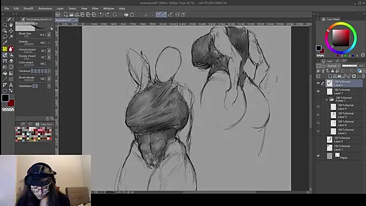Screen dimensions: 366x206
Task: Click the new raster layer icon
Action: pyautogui.click(x=330, y=76)
